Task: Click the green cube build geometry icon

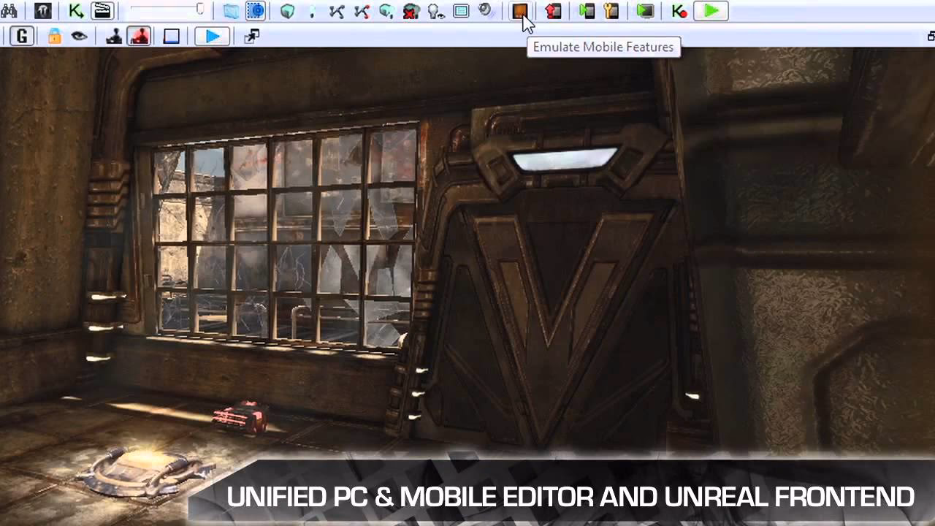Action: coord(288,11)
